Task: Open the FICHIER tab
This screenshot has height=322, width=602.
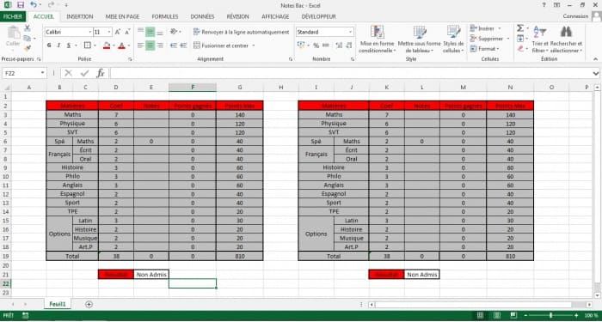Action: [13, 16]
